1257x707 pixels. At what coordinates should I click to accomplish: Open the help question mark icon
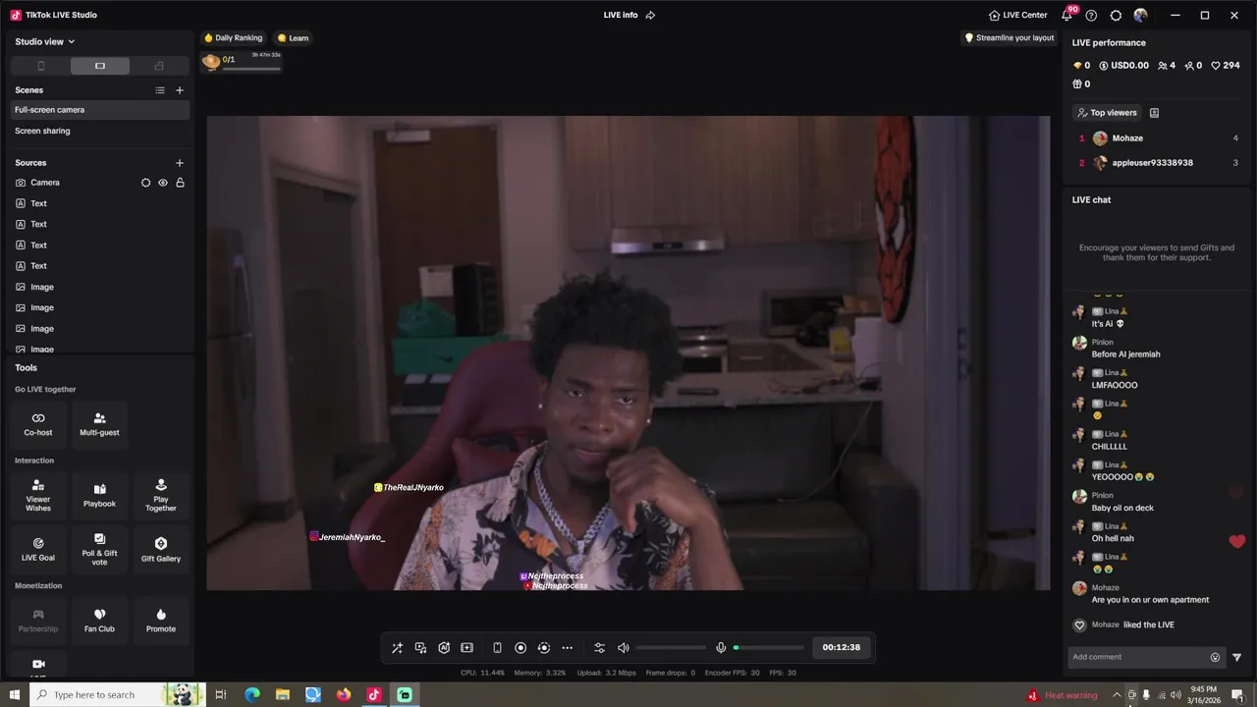pyautogui.click(x=1091, y=16)
